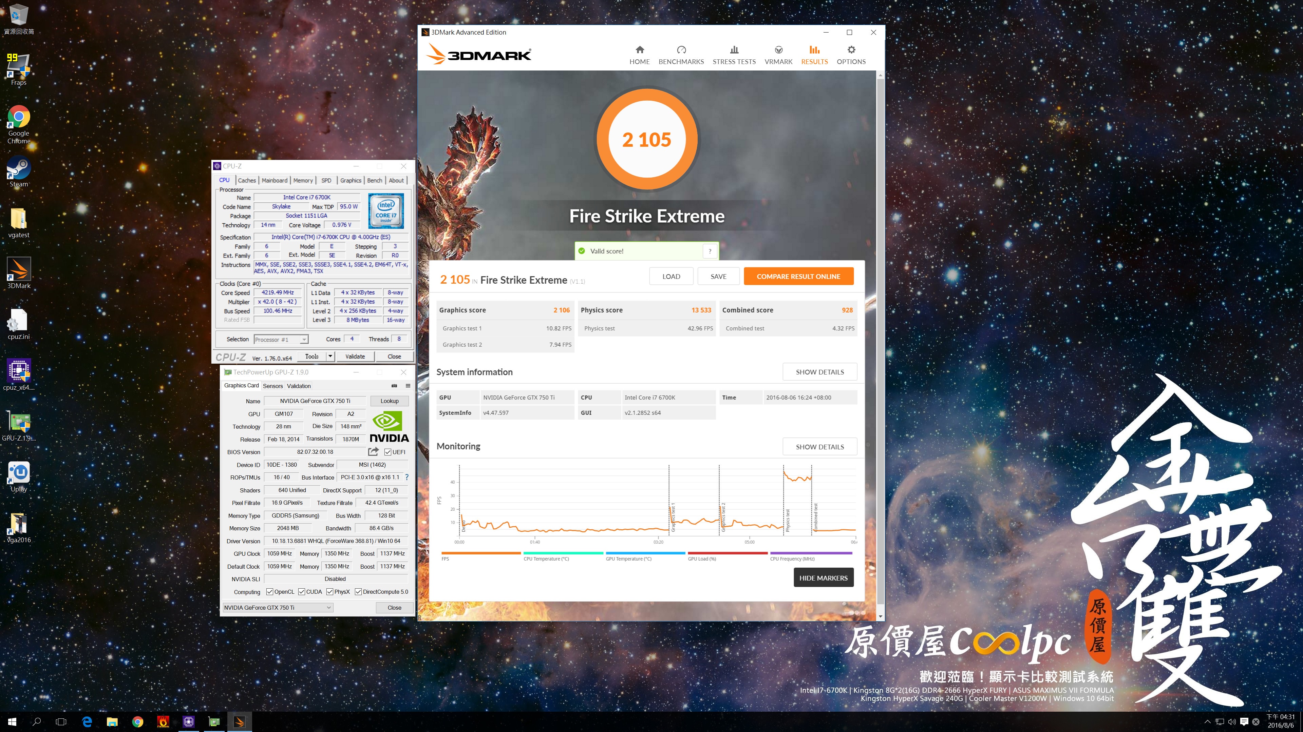
Task: Click the Bus Interface question mark in GPU-Z
Action: [407, 477]
